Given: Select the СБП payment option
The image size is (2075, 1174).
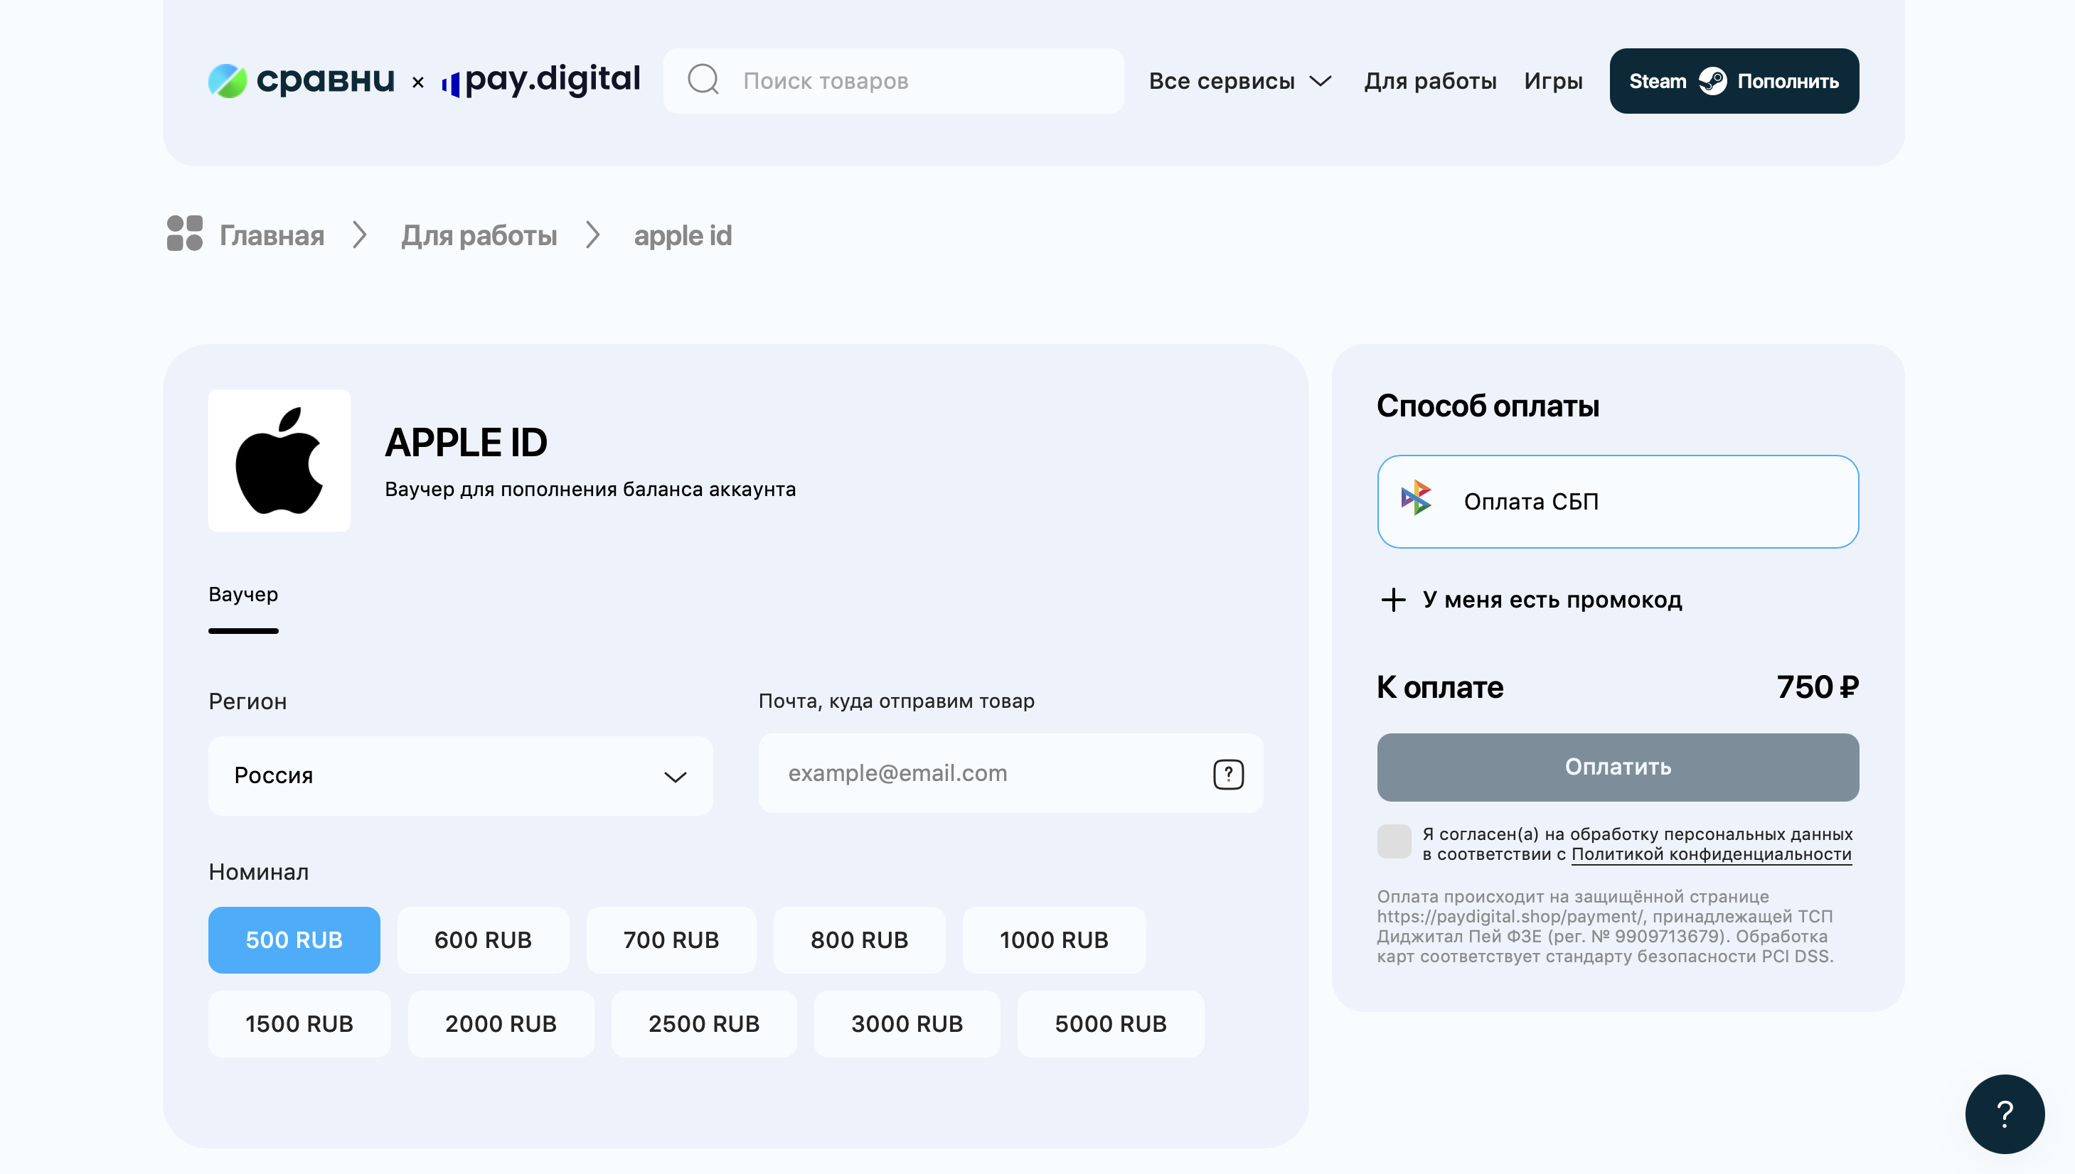Looking at the screenshot, I should tap(1618, 502).
